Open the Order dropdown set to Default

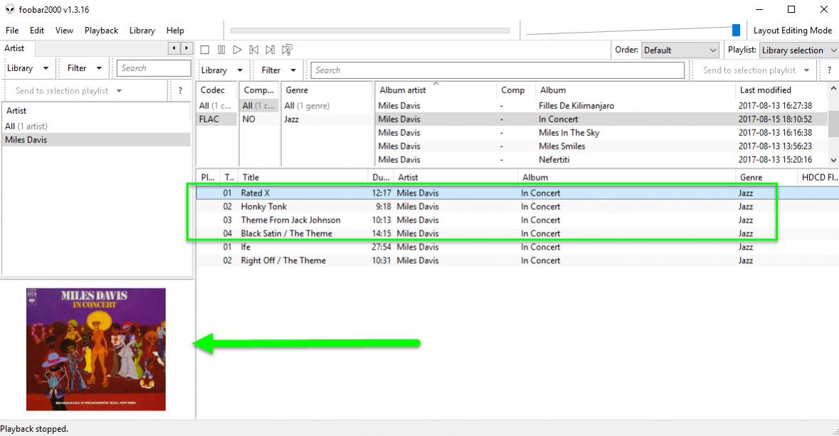point(680,50)
